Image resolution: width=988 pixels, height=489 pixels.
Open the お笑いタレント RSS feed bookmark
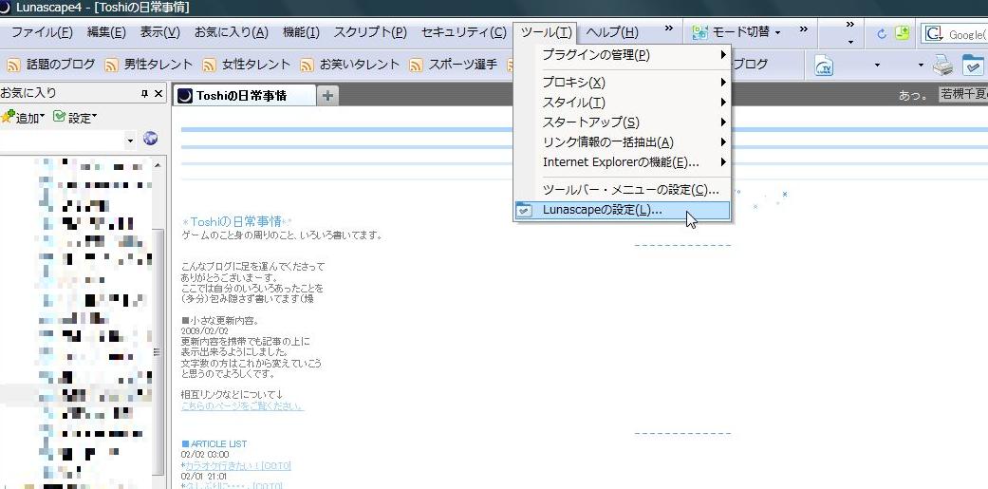tap(350, 65)
